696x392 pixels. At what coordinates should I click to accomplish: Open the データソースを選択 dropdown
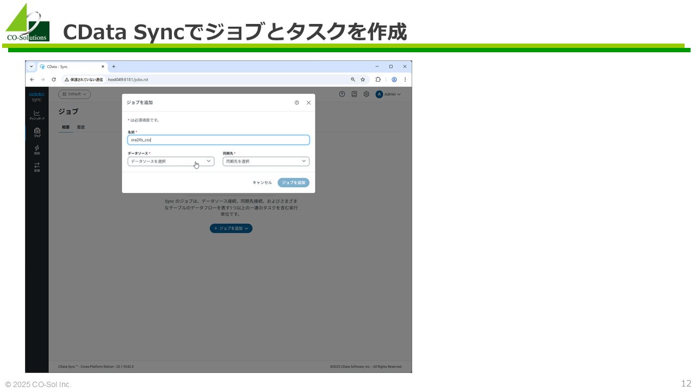coord(171,161)
